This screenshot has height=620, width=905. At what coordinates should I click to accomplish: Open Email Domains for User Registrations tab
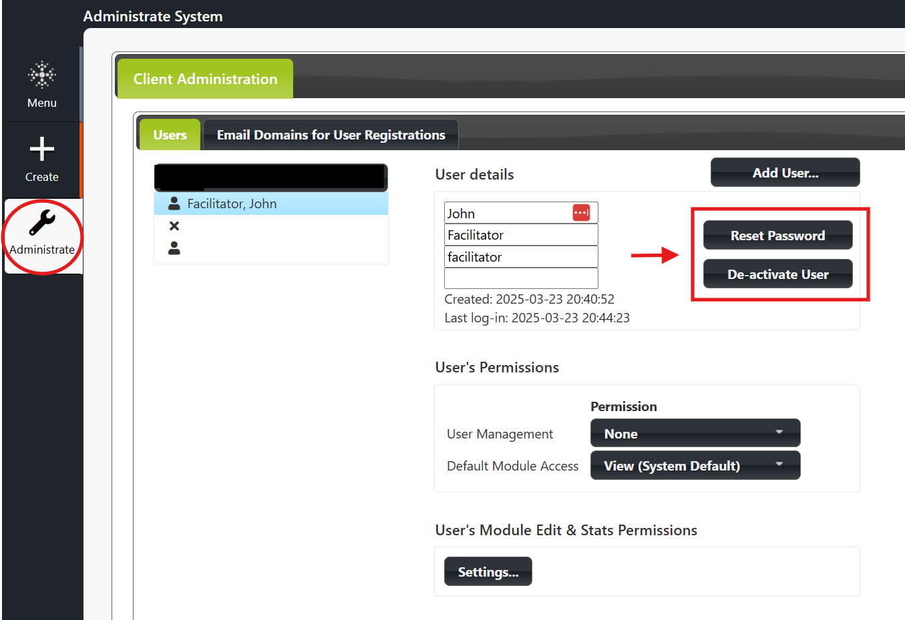coord(331,135)
